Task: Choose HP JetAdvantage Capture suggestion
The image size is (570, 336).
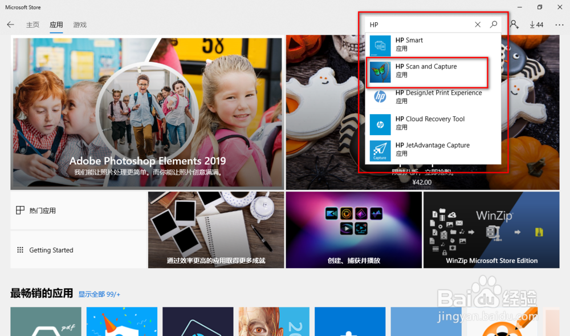Action: tap(433, 151)
